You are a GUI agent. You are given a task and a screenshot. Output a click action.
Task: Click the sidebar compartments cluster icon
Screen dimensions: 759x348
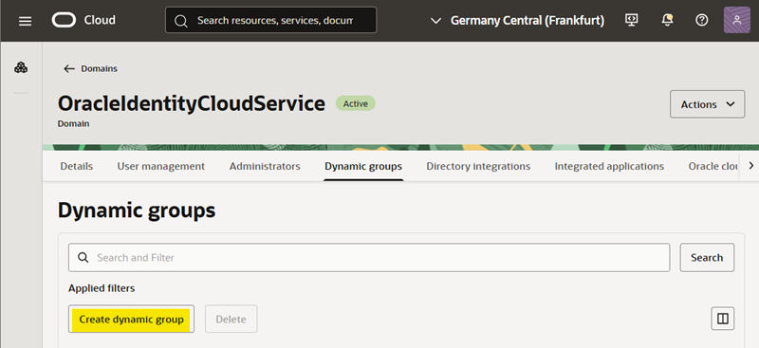coord(21,67)
